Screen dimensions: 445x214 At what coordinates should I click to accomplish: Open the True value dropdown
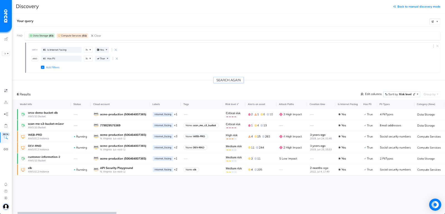pos(102,59)
